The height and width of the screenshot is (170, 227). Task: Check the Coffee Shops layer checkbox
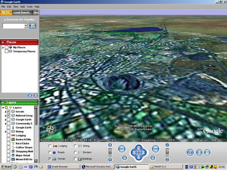pyautogui.click(x=9, y=147)
